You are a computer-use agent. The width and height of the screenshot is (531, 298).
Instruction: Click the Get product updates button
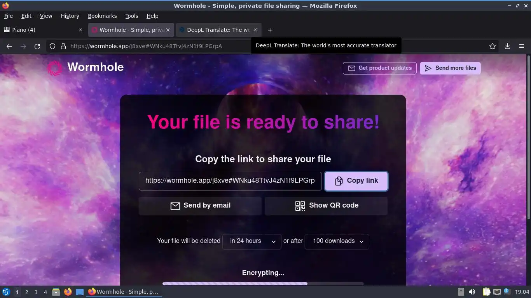pos(380,68)
